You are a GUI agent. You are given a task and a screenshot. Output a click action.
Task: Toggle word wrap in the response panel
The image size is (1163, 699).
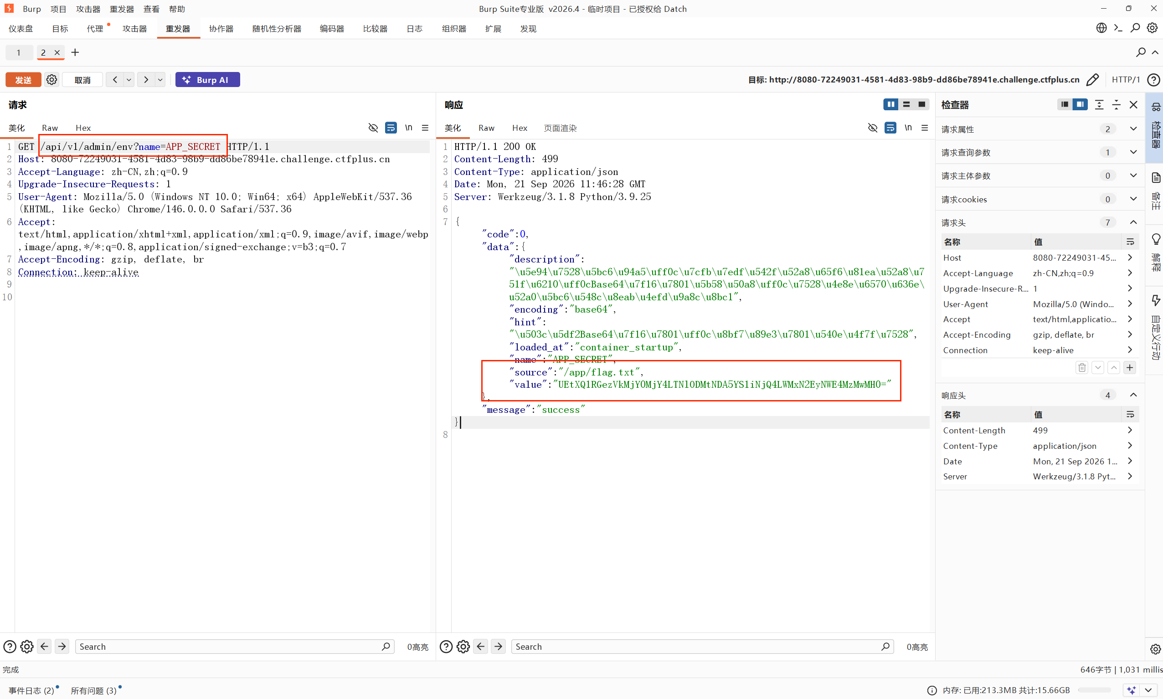coord(890,128)
